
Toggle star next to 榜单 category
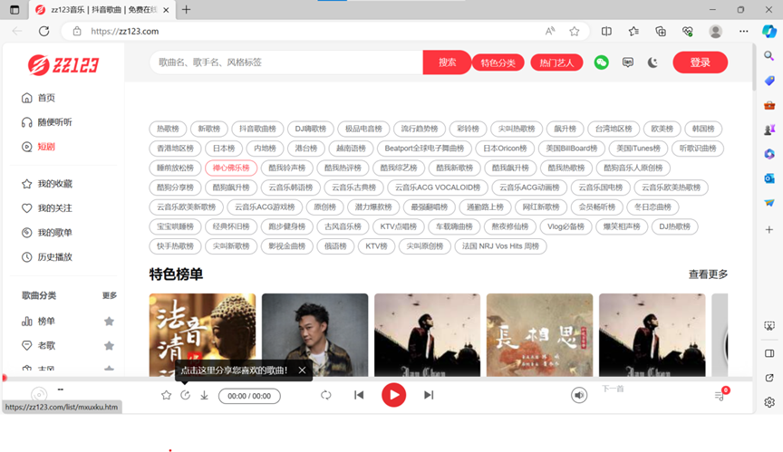click(x=109, y=322)
